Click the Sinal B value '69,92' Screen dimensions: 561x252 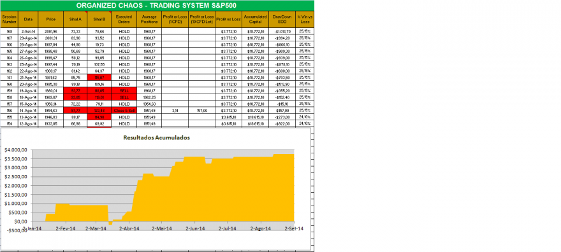[x=99, y=123]
